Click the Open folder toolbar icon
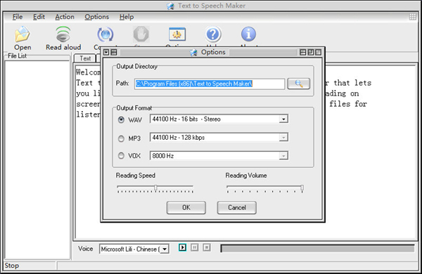Image resolution: width=422 pixels, height=274 pixels. coord(23,34)
